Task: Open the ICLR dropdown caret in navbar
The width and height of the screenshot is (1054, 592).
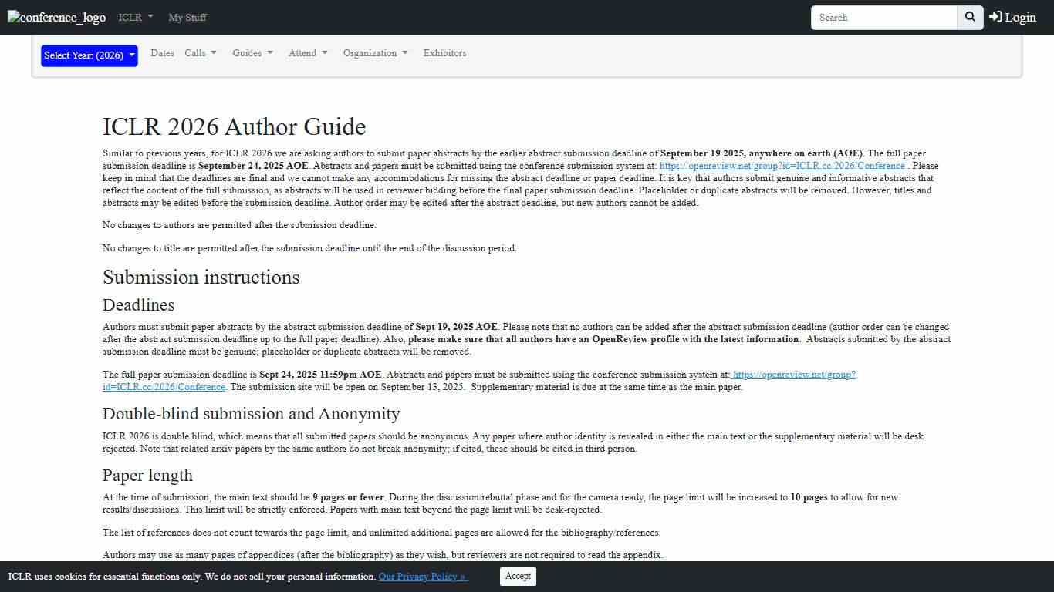Action: click(150, 17)
